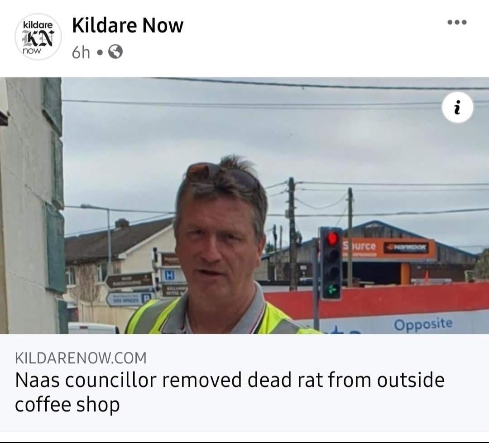The image size is (489, 443).
Task: Open the Kildare Now page name
Action: click(x=128, y=25)
